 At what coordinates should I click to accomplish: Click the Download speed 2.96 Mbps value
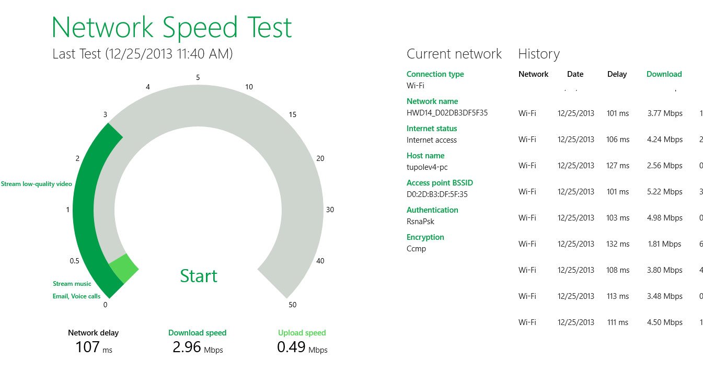(x=198, y=347)
